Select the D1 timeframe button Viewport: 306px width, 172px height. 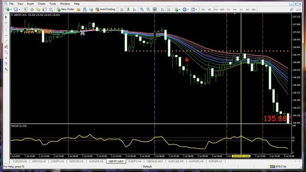(241, 10)
